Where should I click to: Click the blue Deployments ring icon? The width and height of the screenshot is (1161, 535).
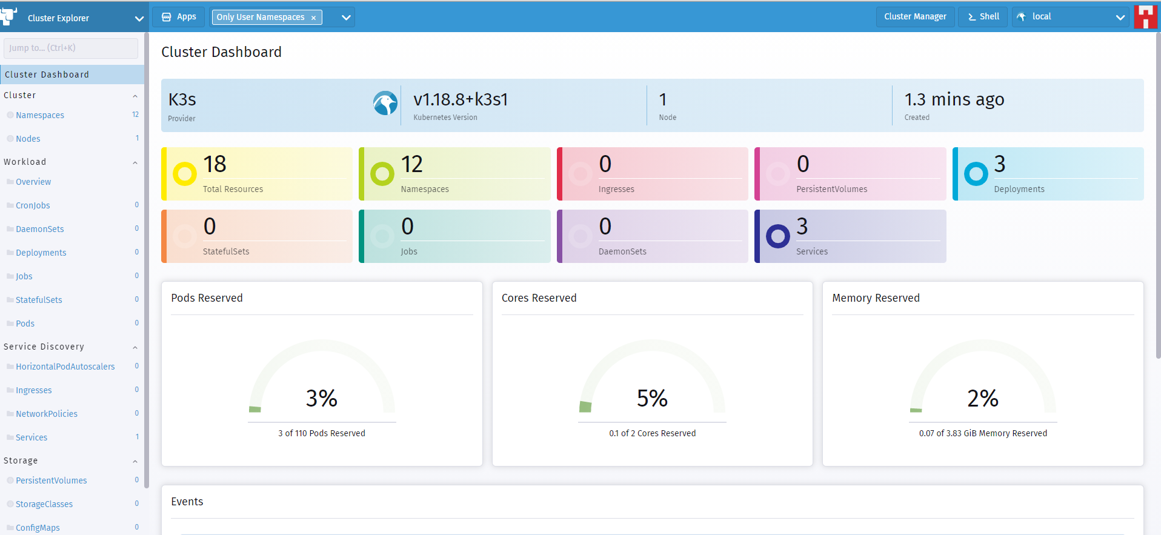tap(976, 174)
